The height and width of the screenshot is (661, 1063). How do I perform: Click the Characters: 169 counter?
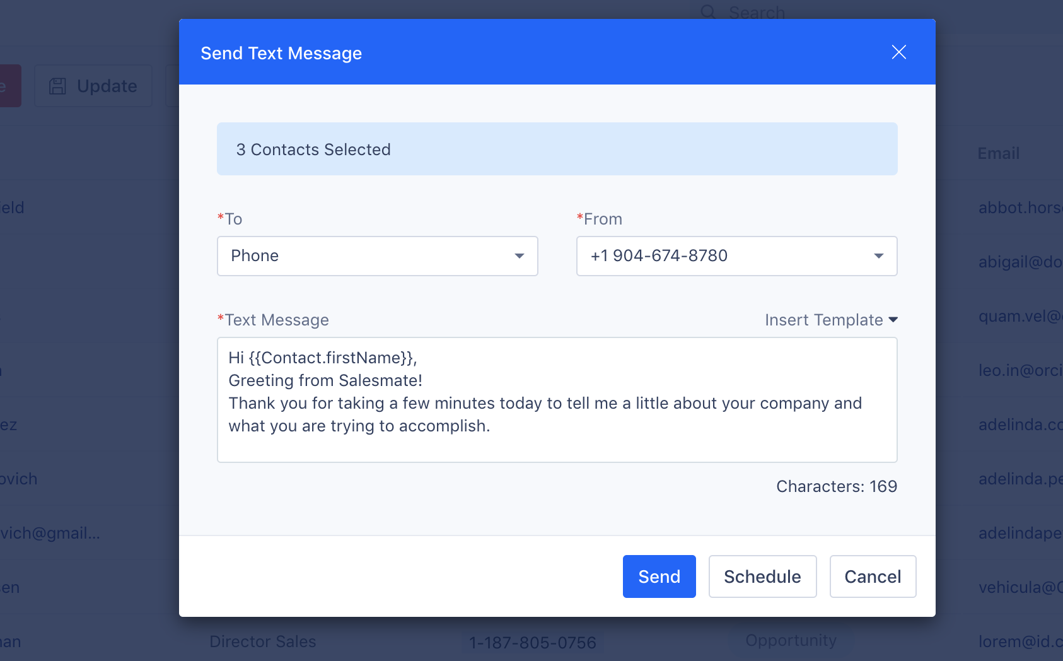tap(837, 486)
